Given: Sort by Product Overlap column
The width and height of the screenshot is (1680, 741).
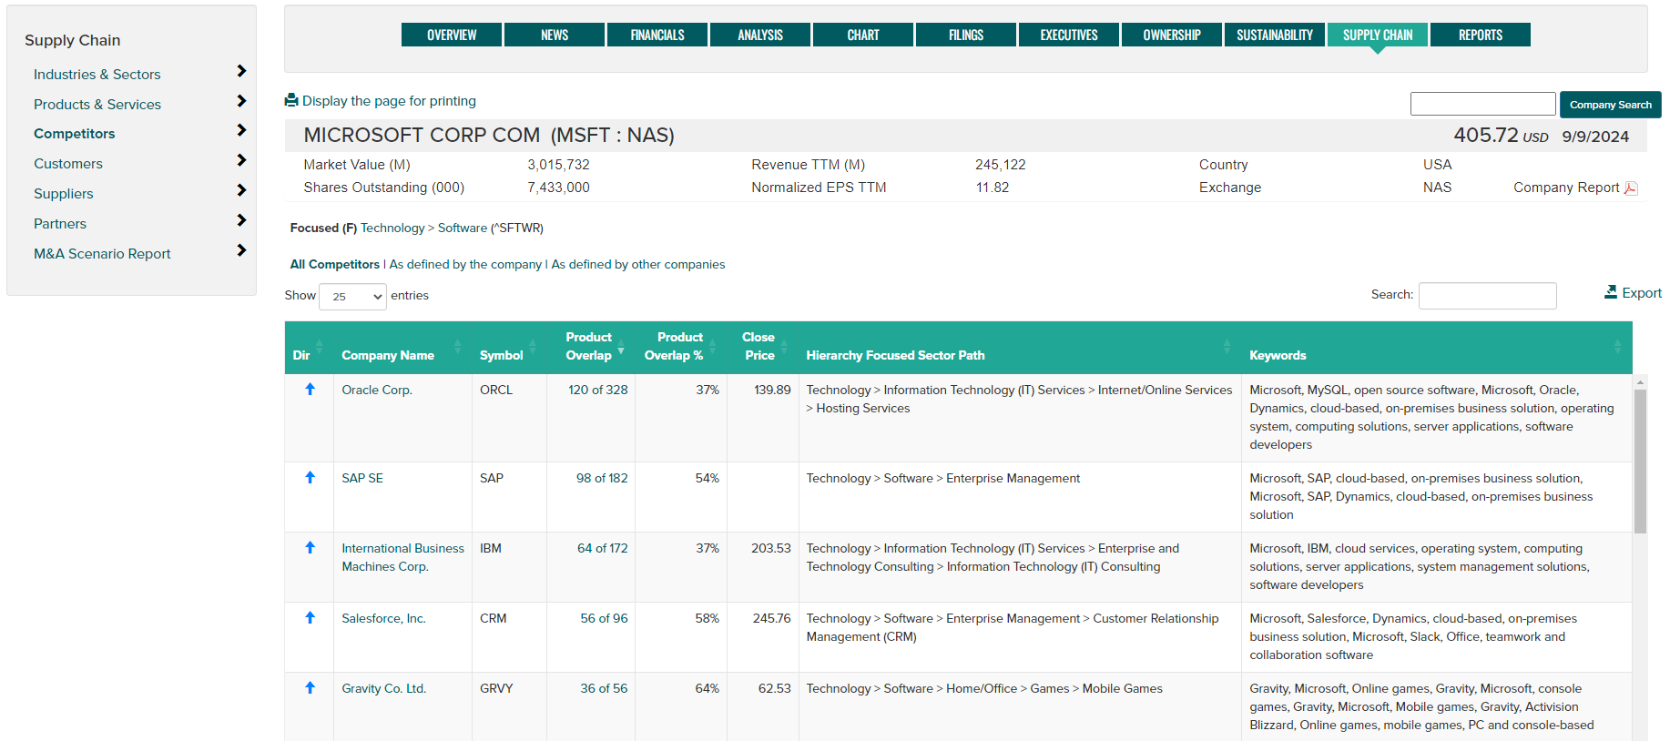Looking at the screenshot, I should (590, 347).
